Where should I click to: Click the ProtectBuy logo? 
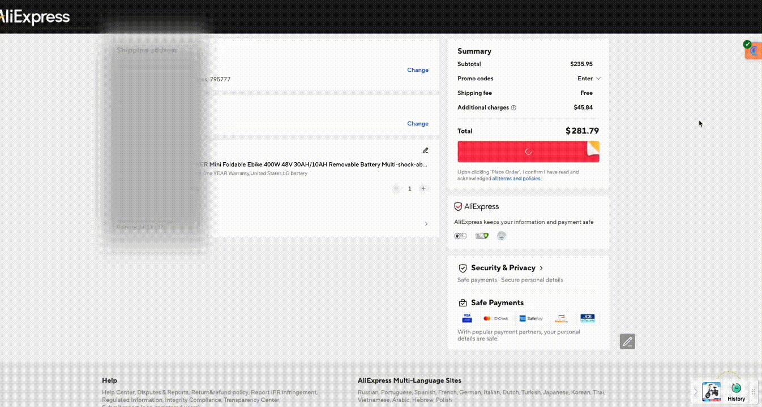(x=561, y=318)
